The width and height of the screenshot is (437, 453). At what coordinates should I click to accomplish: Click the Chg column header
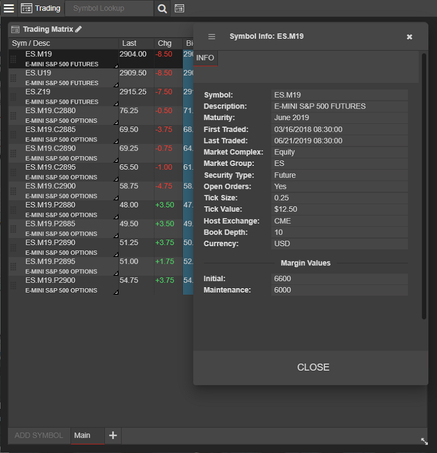click(x=168, y=43)
